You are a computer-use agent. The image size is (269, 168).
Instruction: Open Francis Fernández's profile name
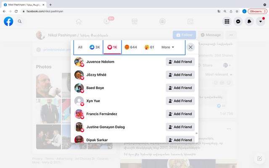pos(102,114)
